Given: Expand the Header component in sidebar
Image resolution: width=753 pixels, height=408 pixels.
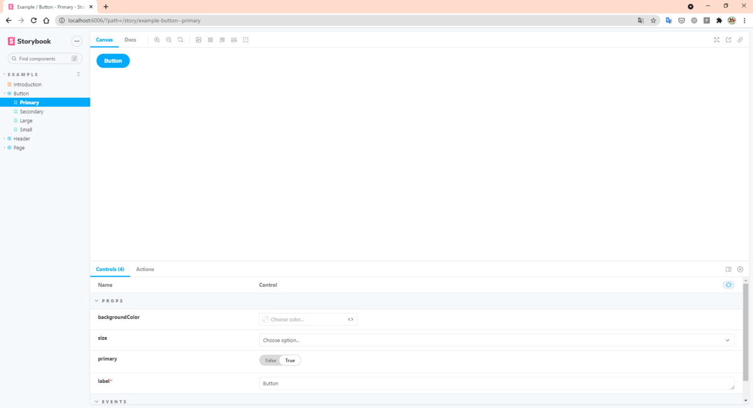Looking at the screenshot, I should (21, 139).
